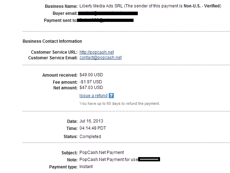Select the $47.03 USD net amount
Image resolution: width=230 pixels, height=173 pixels.
click(91, 88)
